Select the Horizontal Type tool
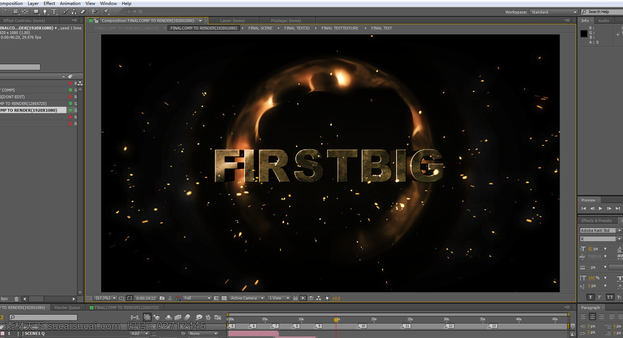623x338 pixels. [54, 11]
